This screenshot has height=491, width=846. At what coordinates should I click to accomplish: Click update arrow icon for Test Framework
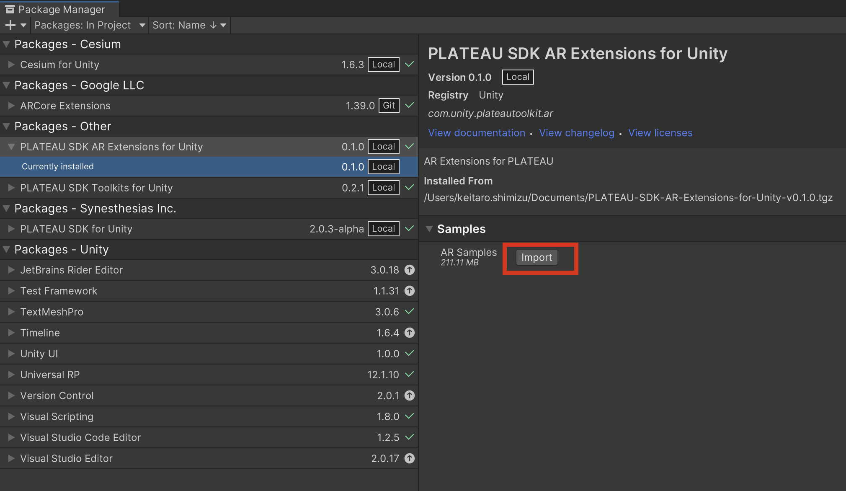pos(410,291)
